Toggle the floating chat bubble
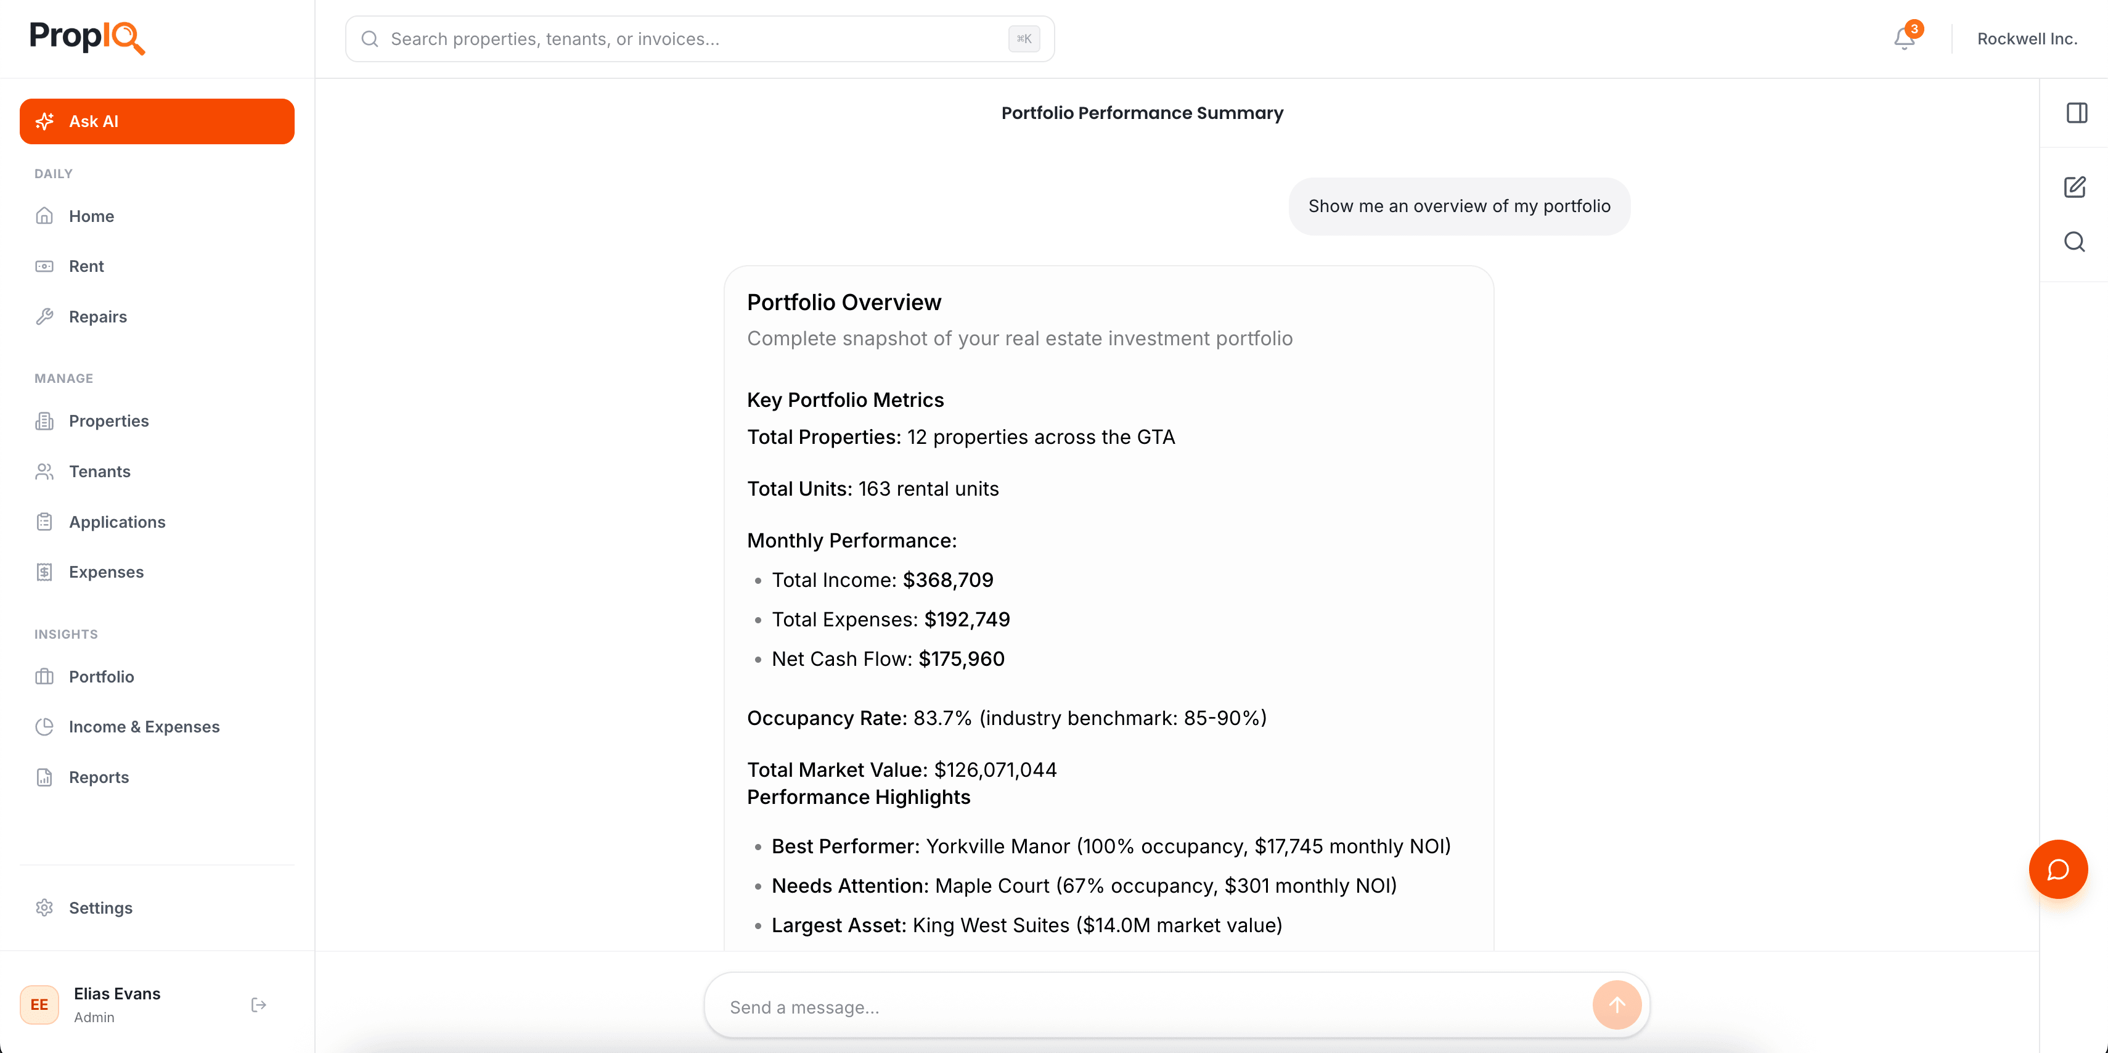Image resolution: width=2108 pixels, height=1053 pixels. click(x=2058, y=869)
